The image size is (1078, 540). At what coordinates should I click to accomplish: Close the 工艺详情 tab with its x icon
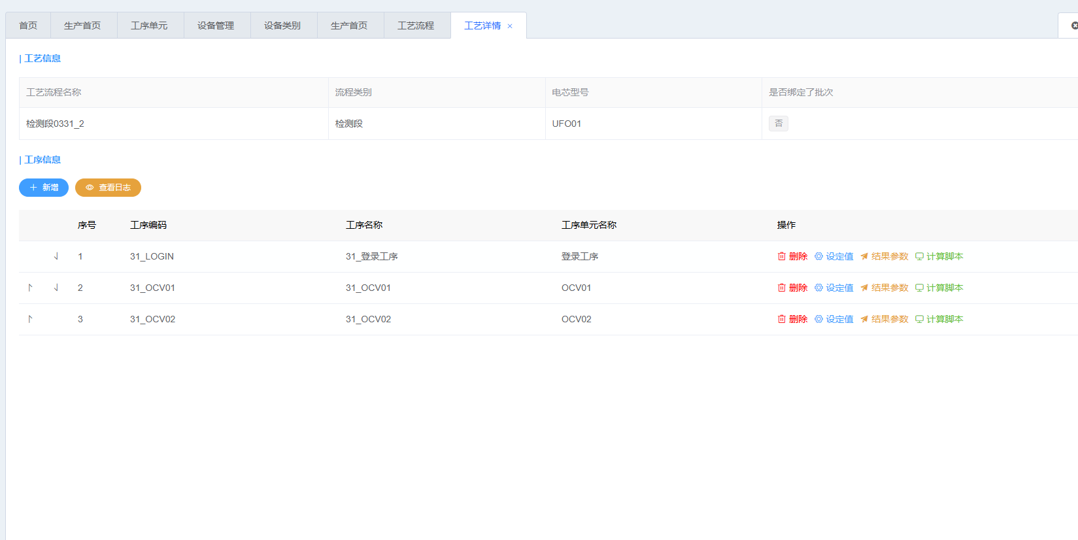510,26
